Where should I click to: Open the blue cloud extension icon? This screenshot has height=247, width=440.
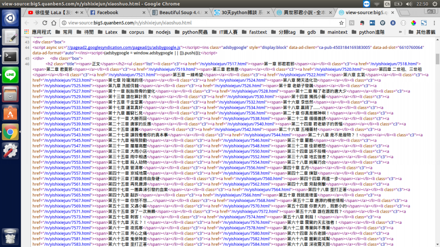pos(373,23)
